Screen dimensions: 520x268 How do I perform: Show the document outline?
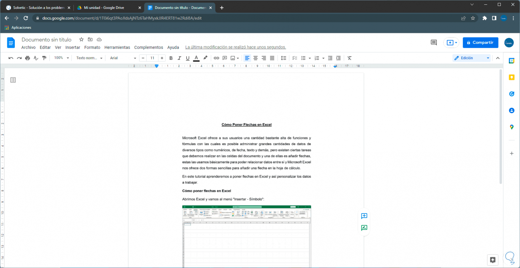pyautogui.click(x=13, y=80)
